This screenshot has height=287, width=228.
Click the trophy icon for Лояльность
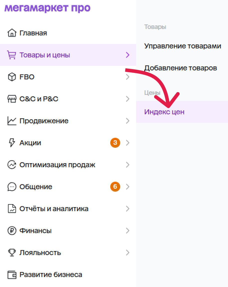click(12, 253)
